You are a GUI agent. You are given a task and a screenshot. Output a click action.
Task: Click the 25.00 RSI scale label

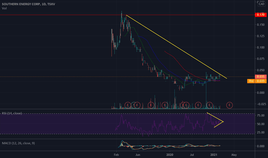click(261, 132)
